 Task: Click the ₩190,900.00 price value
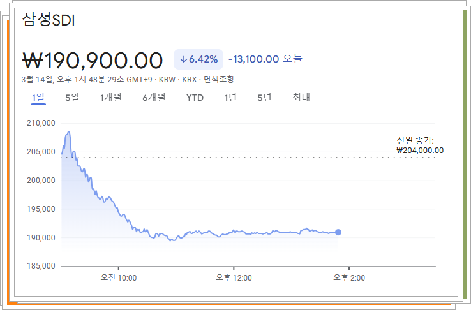[x=93, y=61]
